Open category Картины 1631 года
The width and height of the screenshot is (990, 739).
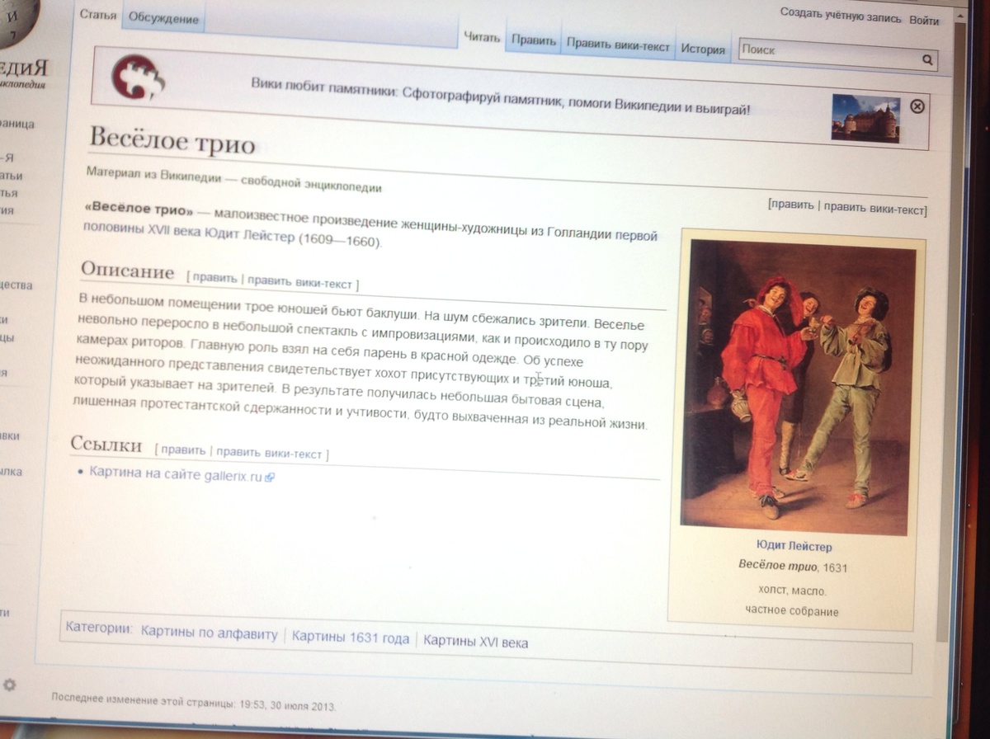coord(350,638)
